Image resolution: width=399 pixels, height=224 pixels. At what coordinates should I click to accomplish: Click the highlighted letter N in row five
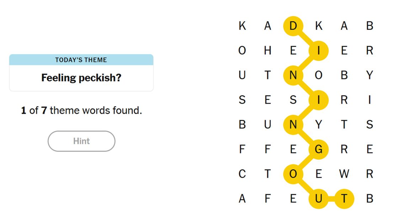coord(293,125)
